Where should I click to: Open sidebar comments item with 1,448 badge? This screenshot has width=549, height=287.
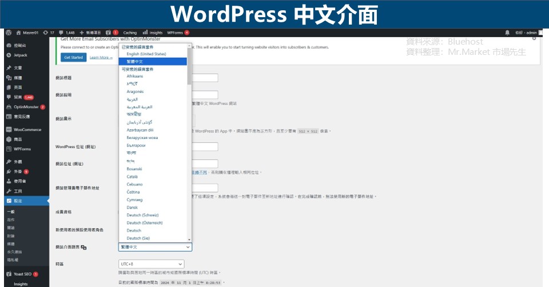[x=20, y=97]
